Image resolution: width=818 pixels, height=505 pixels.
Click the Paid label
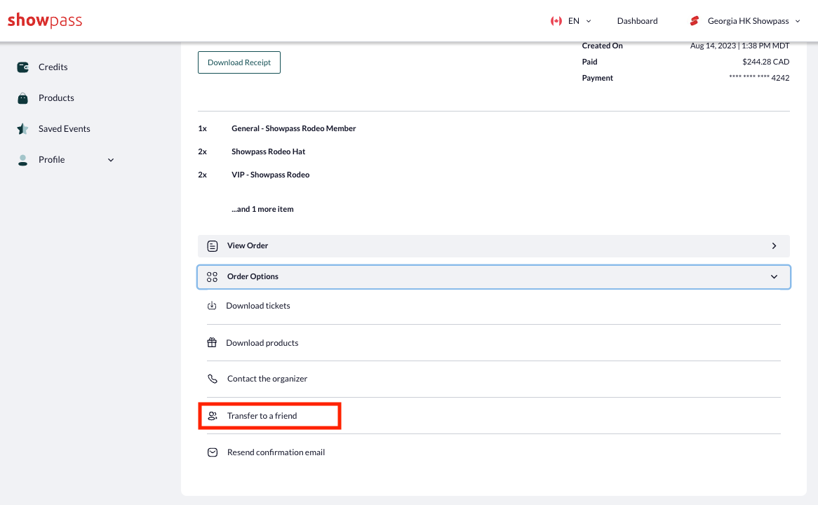[x=589, y=62]
